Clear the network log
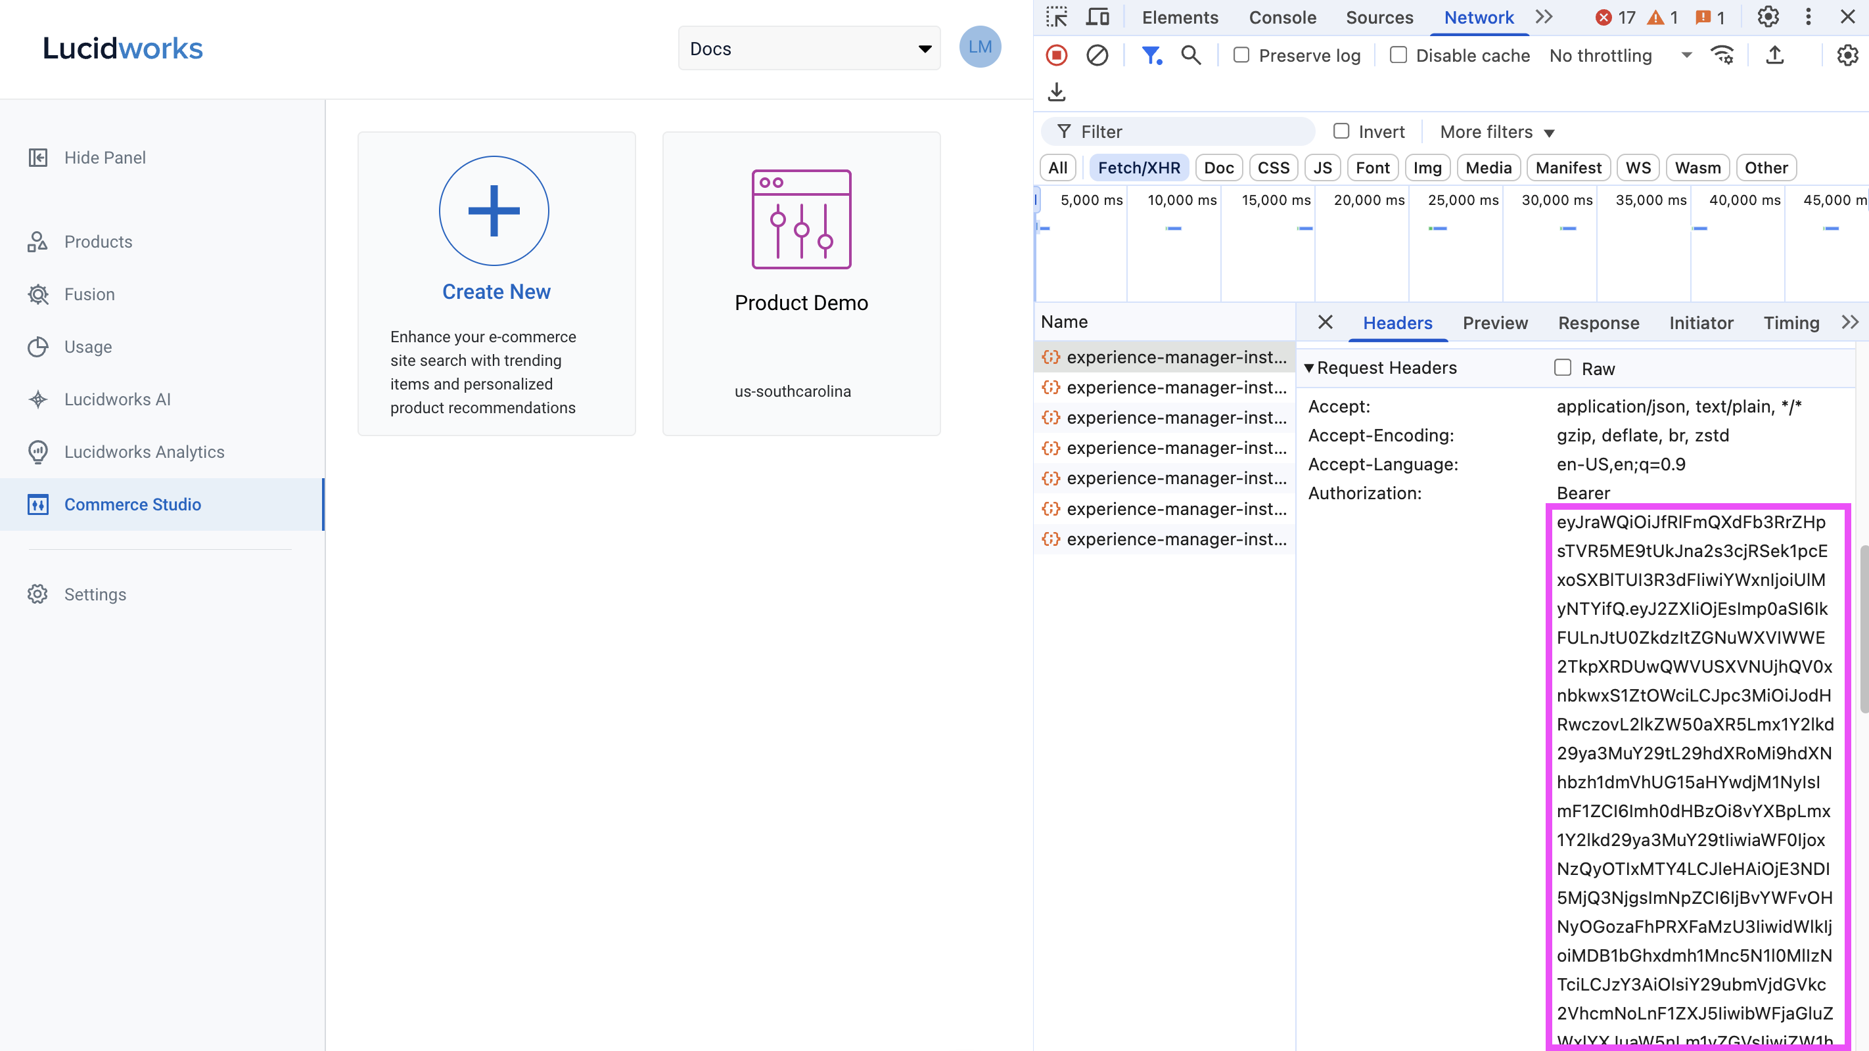Viewport: 1869px width, 1051px height. point(1097,55)
